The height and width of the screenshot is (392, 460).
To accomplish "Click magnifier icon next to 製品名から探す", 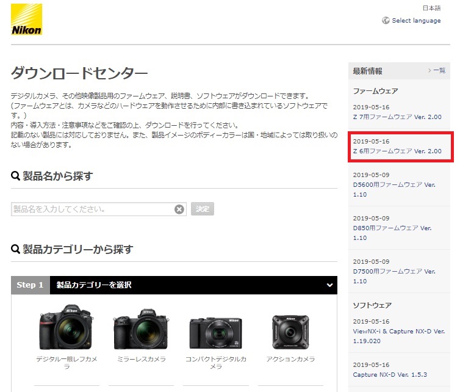I will point(15,176).
